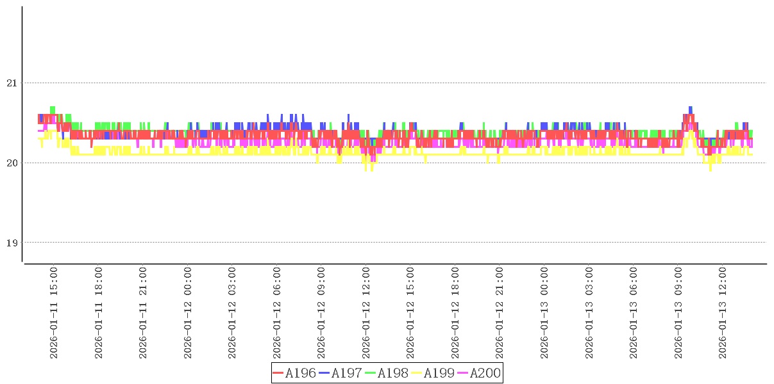
Task: Select the 2026-01-11 18:00 time tick label
Action: point(98,314)
